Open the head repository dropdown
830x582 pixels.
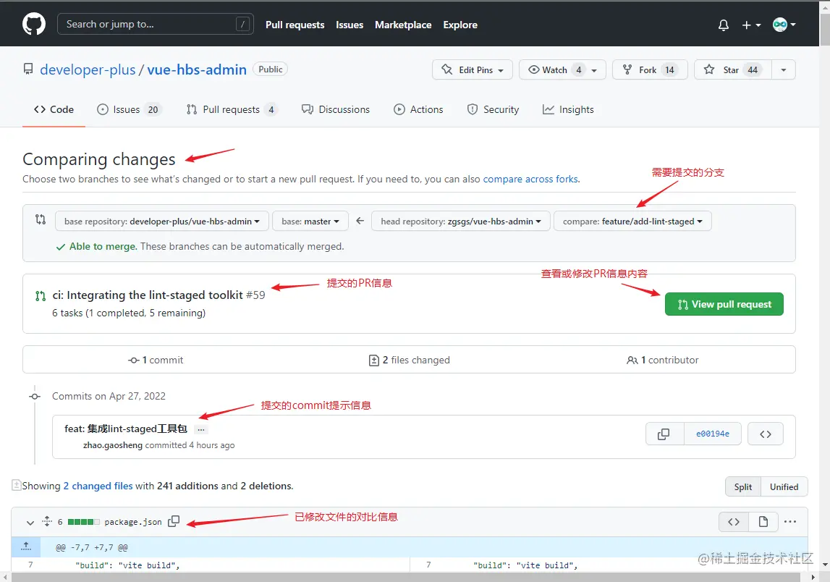[x=460, y=222]
